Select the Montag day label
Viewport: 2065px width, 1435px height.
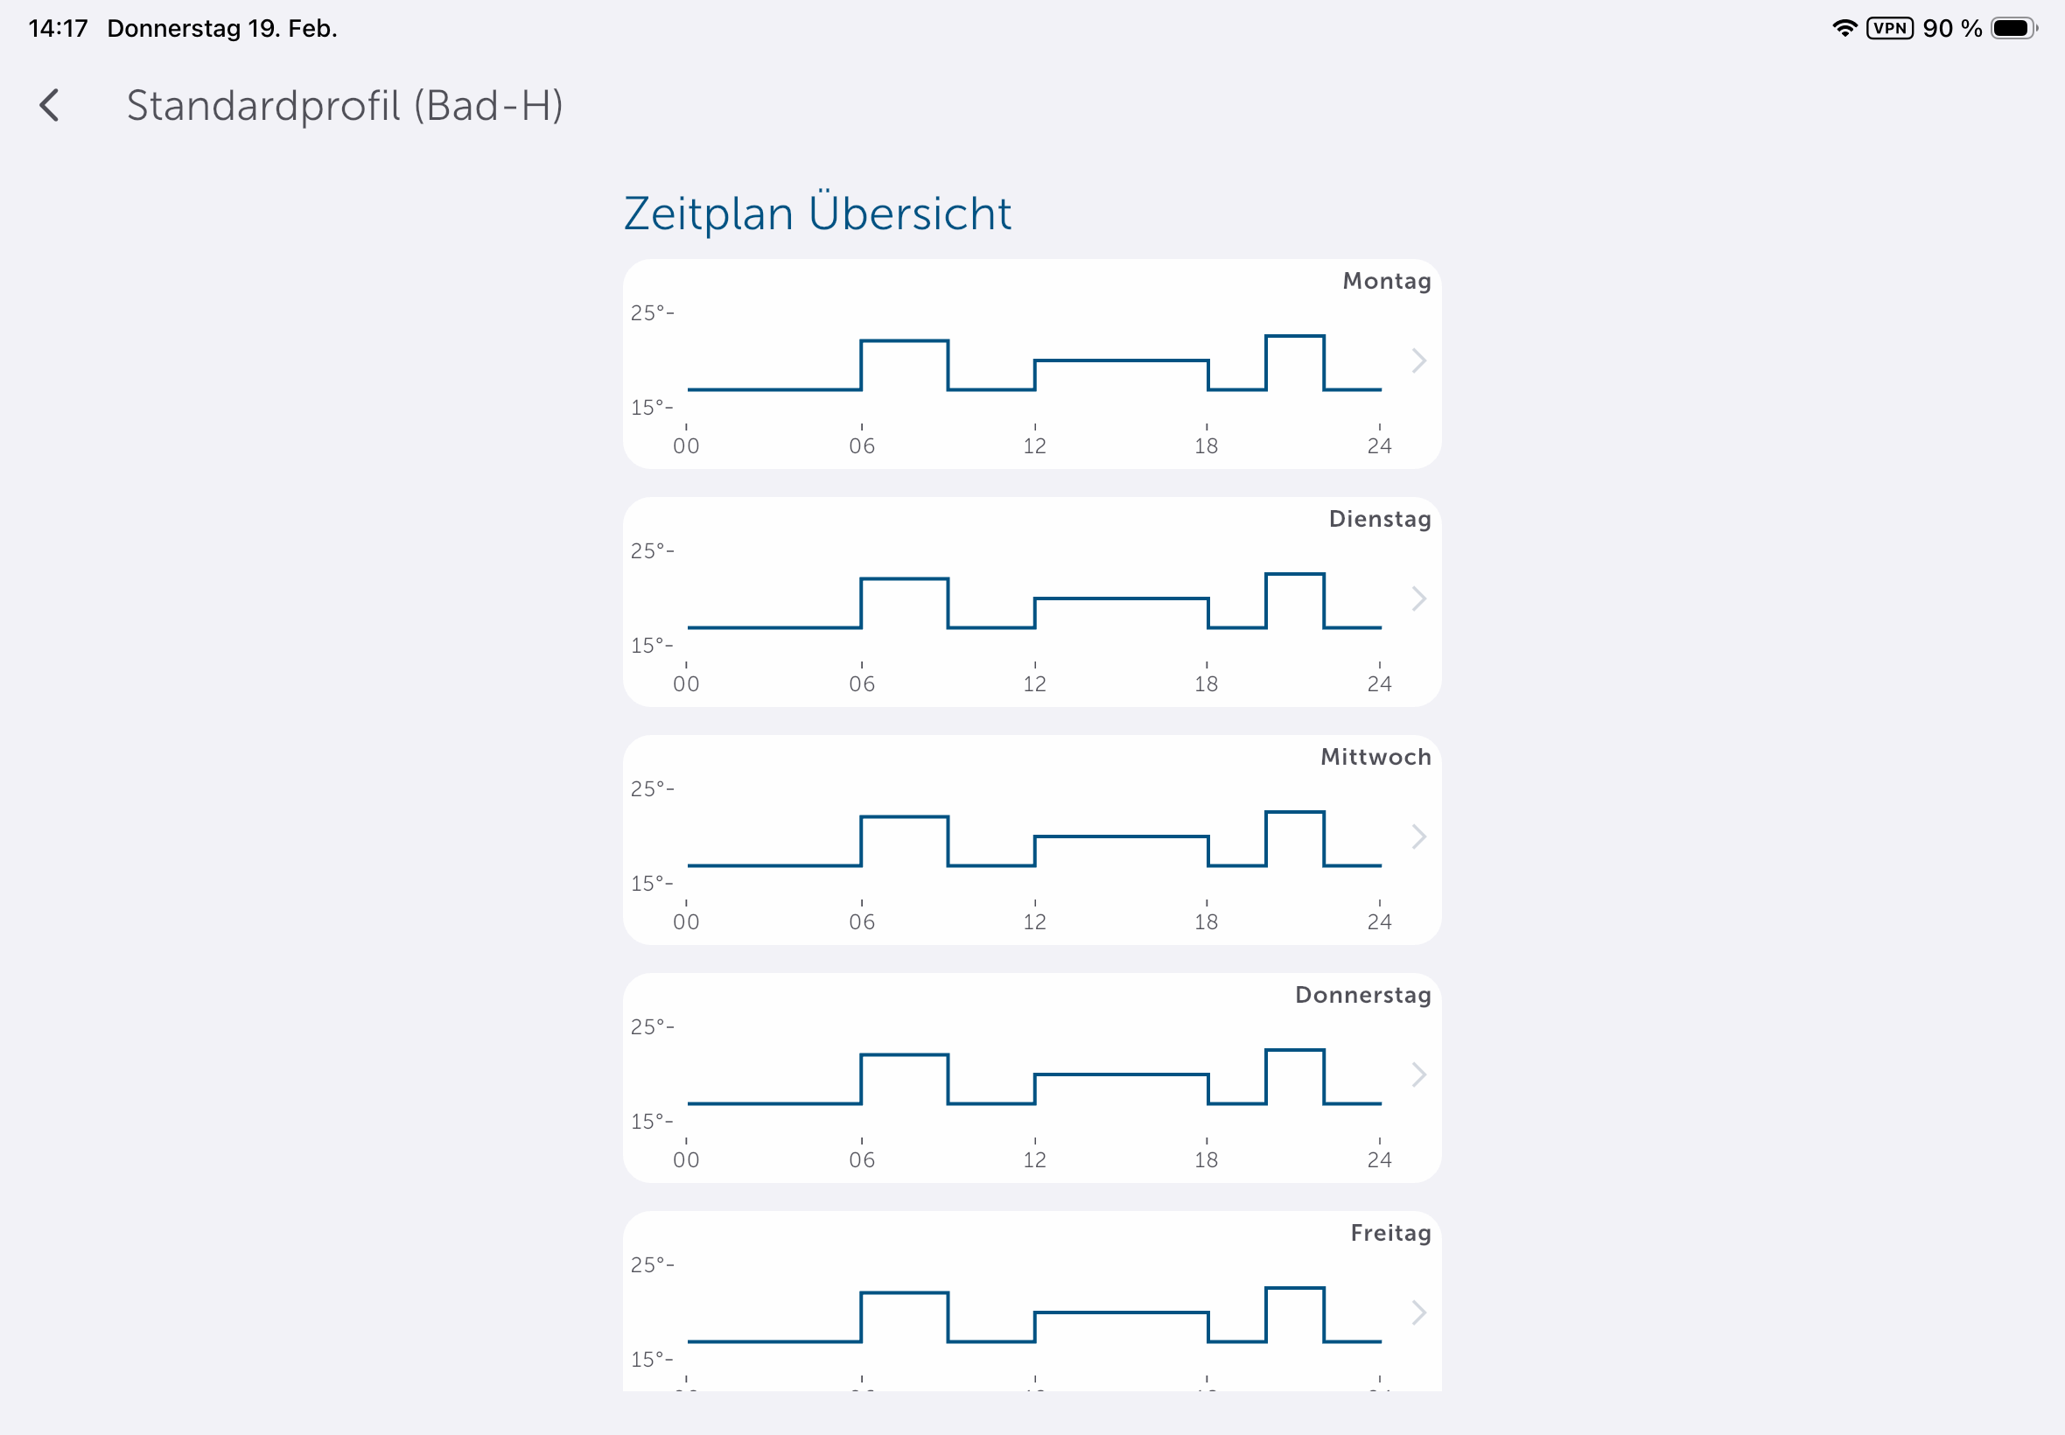coord(1386,282)
